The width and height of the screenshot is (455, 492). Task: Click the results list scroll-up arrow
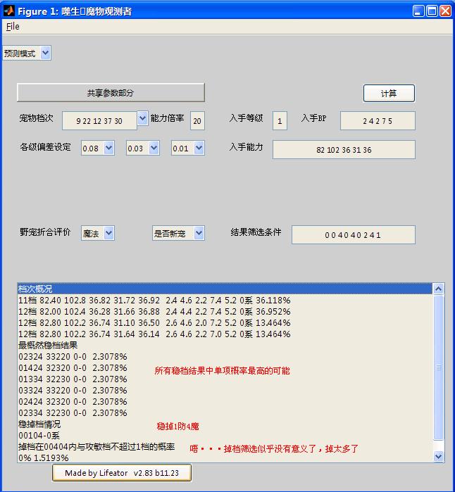click(x=439, y=289)
